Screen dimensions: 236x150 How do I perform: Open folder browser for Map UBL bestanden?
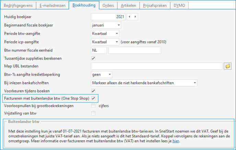coord(227,66)
